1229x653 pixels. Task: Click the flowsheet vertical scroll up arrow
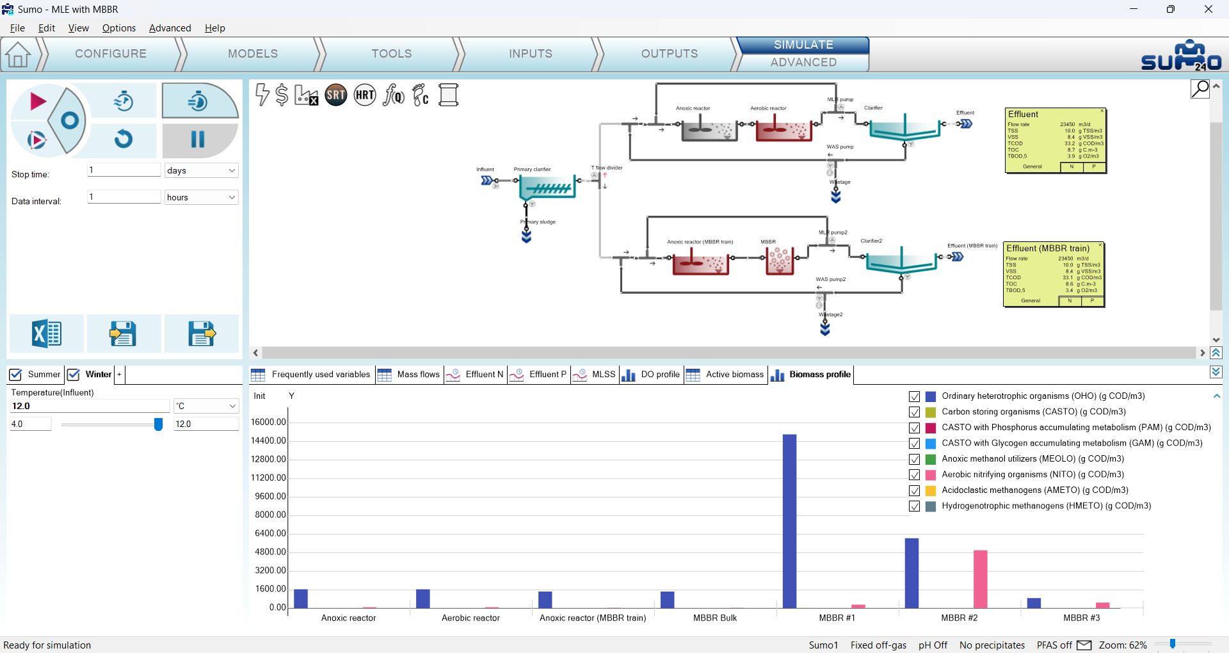pyautogui.click(x=1216, y=86)
